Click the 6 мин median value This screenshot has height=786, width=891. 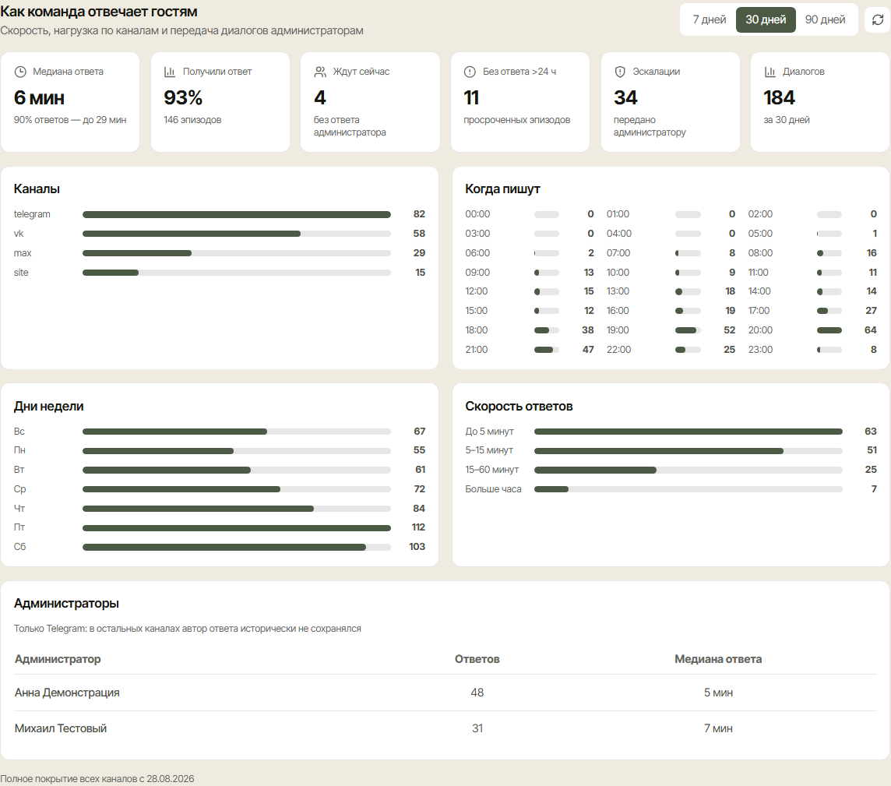tap(39, 97)
